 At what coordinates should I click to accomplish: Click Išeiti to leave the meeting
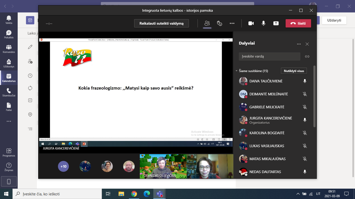click(x=298, y=23)
